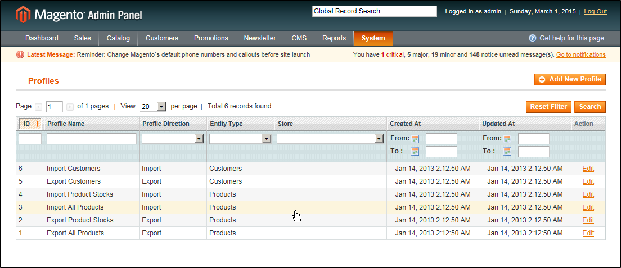Edit the Export All Products profile
Image resolution: width=621 pixels, height=268 pixels.
click(588, 233)
